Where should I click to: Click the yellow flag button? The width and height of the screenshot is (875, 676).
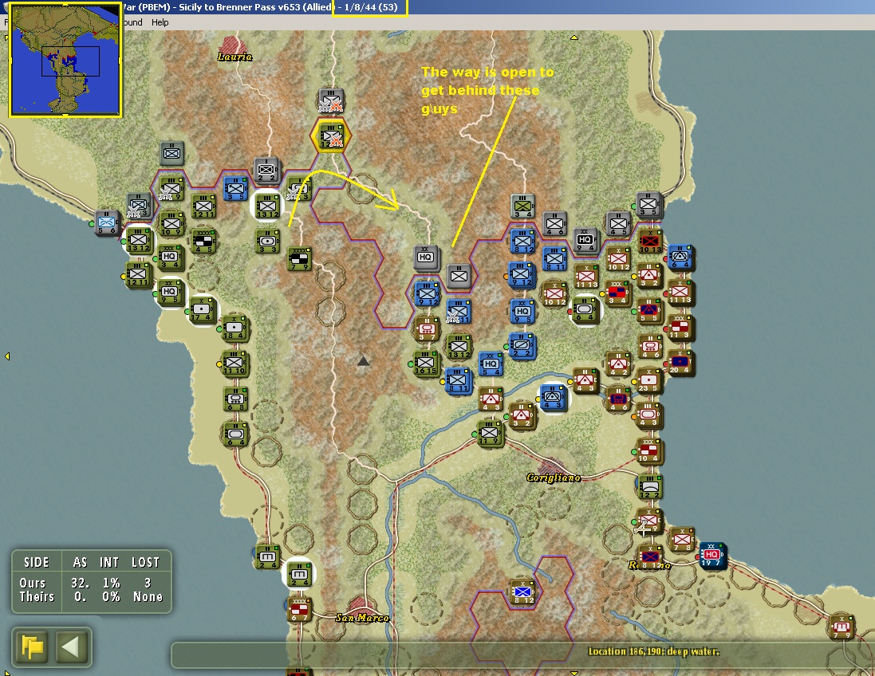(x=33, y=647)
